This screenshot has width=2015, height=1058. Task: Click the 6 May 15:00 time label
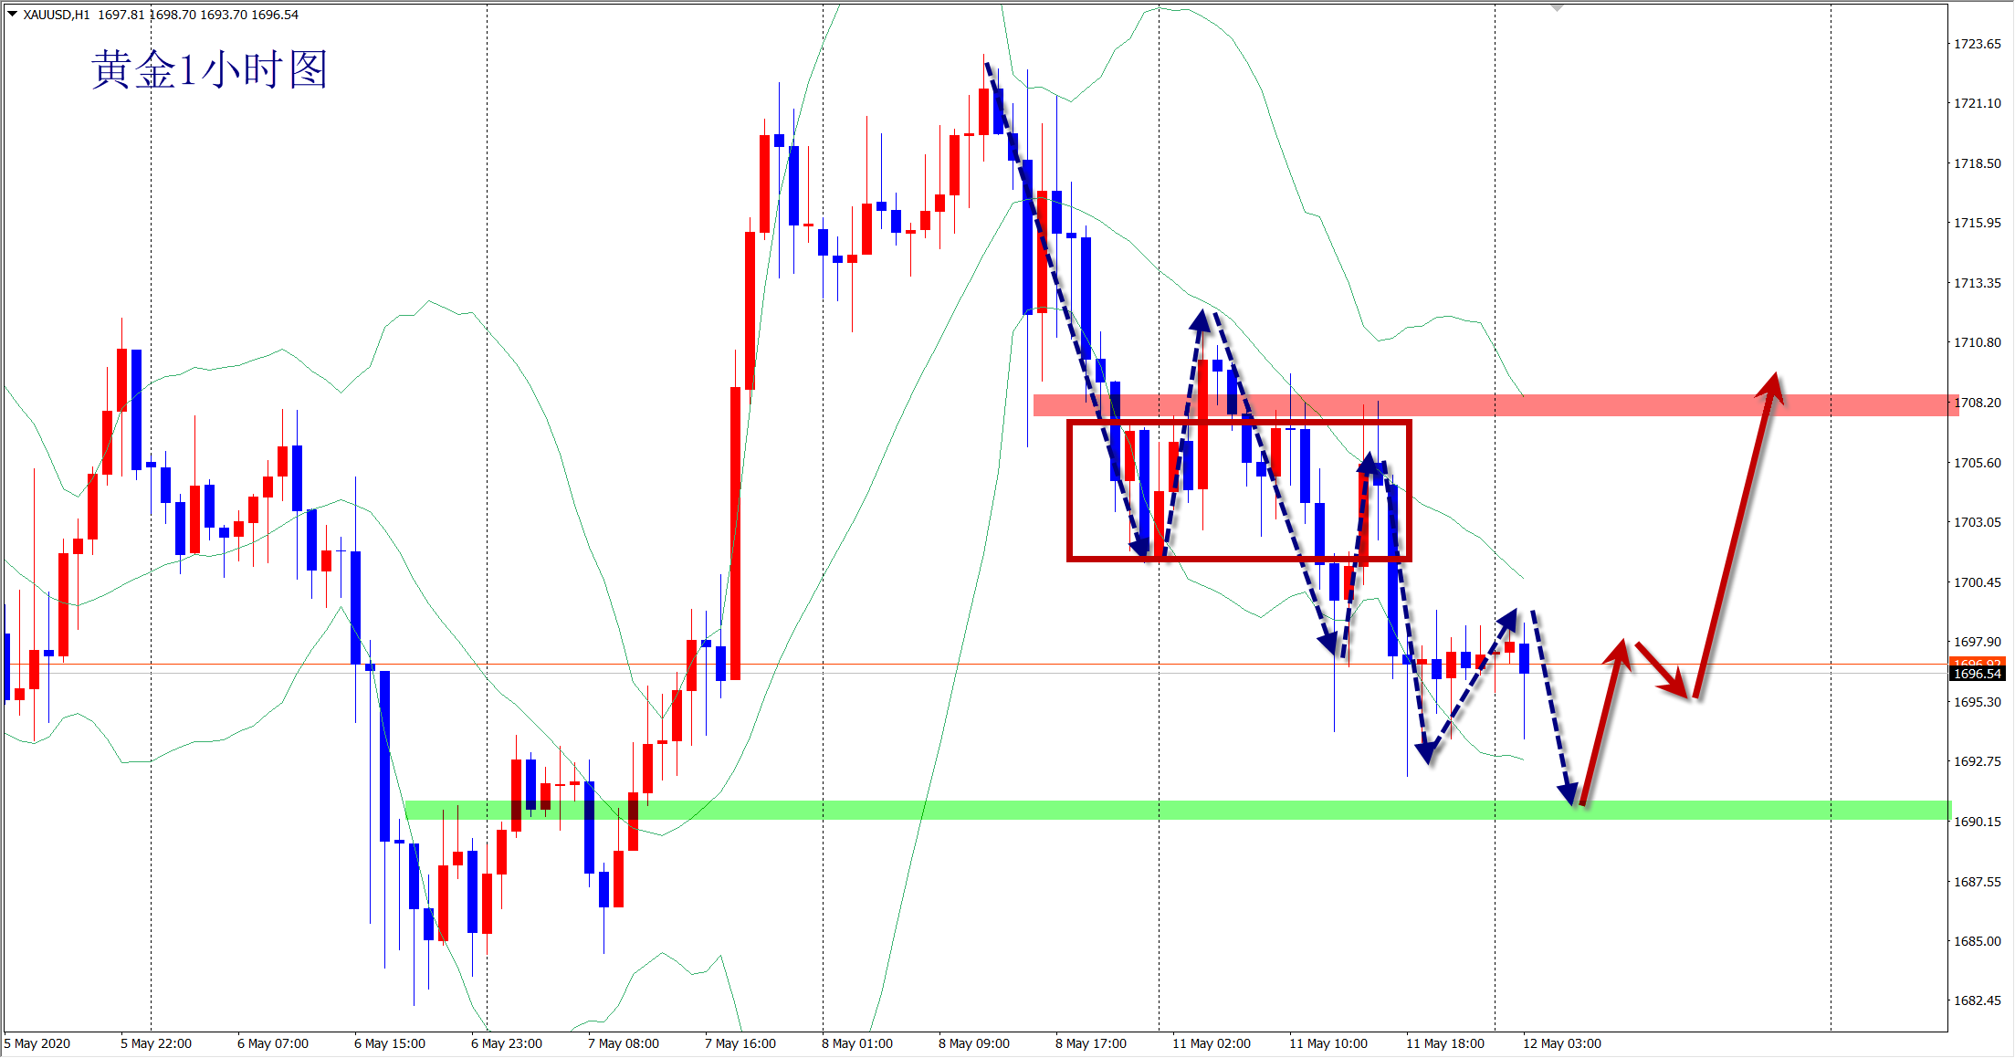click(390, 1043)
